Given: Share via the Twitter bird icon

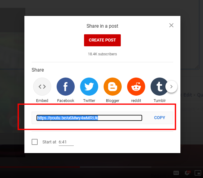Looking at the screenshot, I should pyautogui.click(x=89, y=87).
